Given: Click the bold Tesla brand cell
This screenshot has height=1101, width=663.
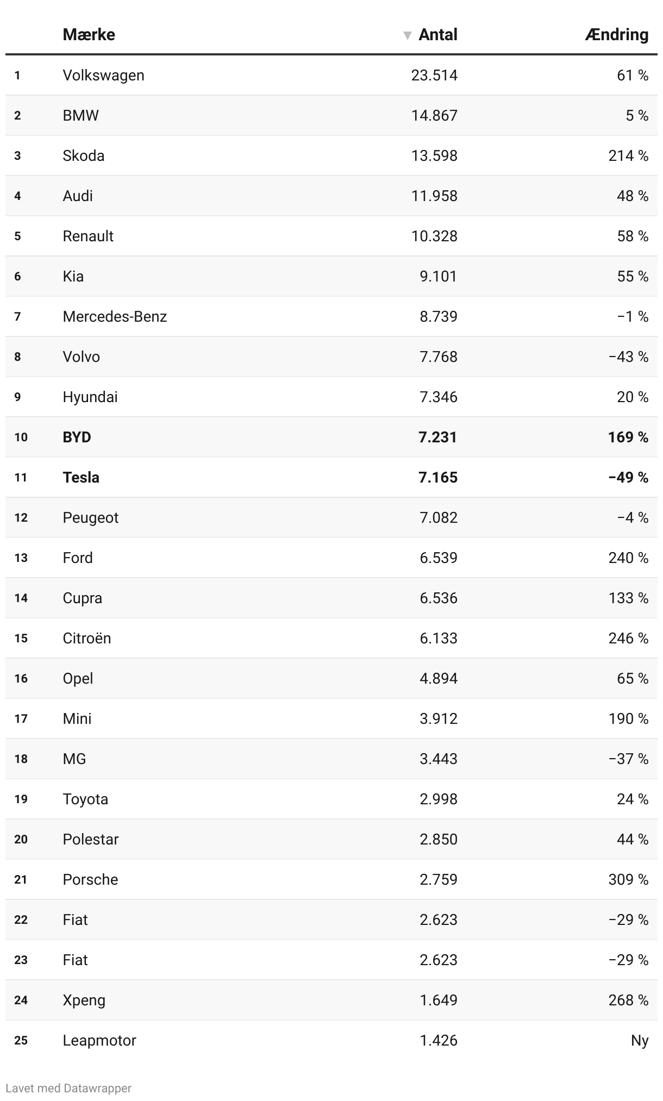Looking at the screenshot, I should (x=81, y=477).
